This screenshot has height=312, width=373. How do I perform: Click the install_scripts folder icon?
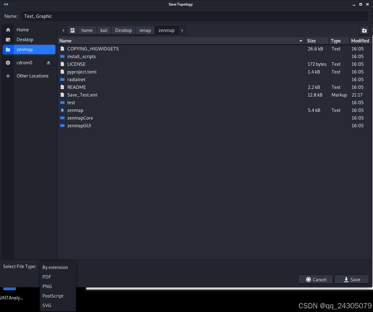[62, 56]
